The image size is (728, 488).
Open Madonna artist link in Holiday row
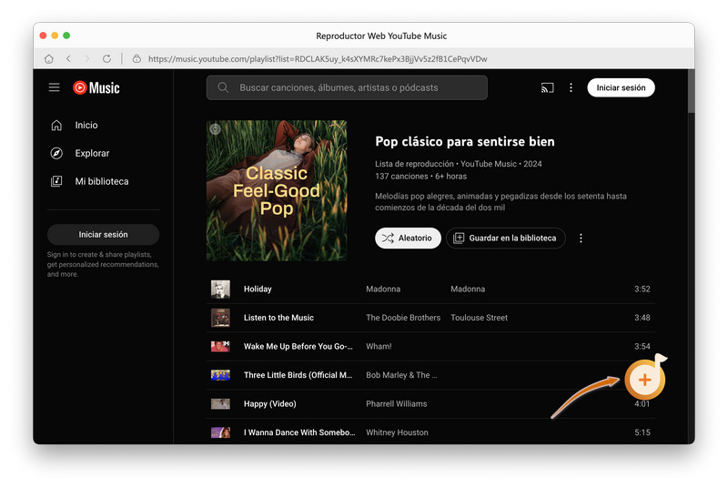pyautogui.click(x=383, y=289)
